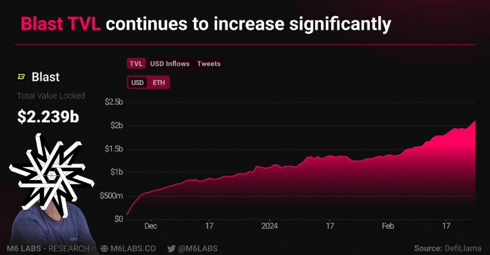
Task: Click the pink 'Blast TVL' headline text
Action: click(x=61, y=24)
